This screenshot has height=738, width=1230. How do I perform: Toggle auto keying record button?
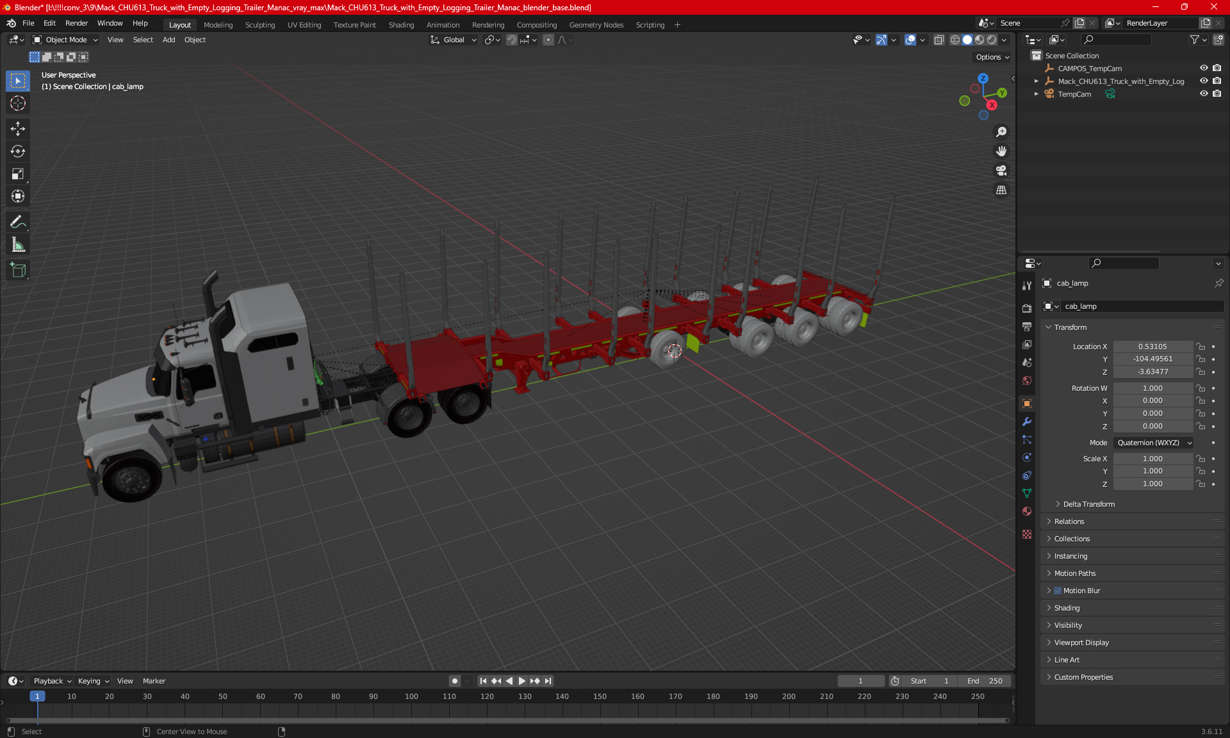point(454,681)
